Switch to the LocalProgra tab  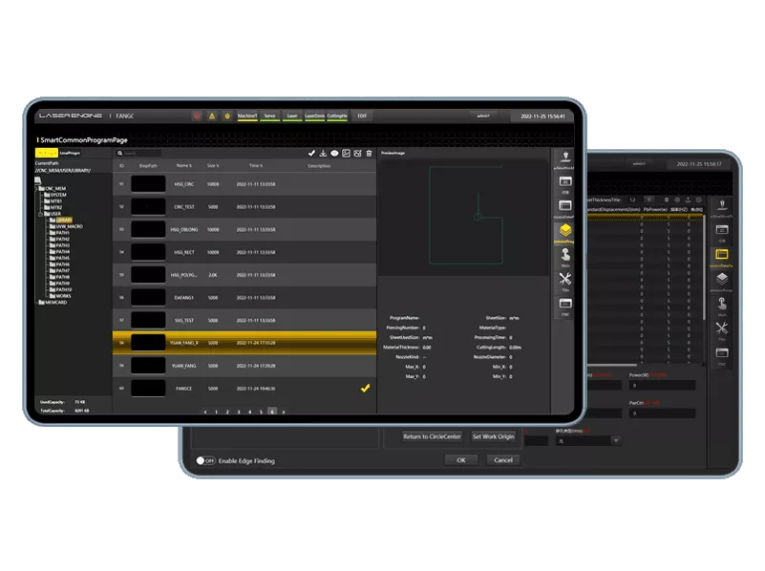tap(70, 153)
